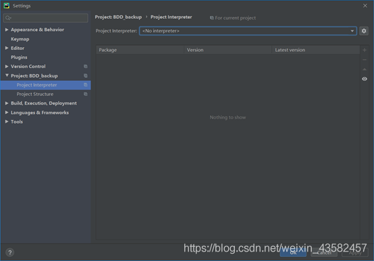The image size is (374, 261).
Task: Click the settings search field
Action: click(45, 18)
